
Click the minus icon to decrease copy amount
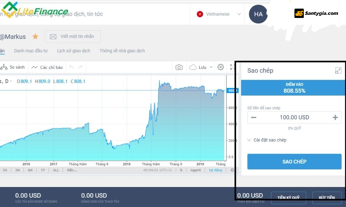coord(254,118)
